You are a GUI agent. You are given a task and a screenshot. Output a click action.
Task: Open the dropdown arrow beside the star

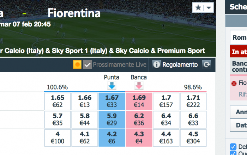point(209,8)
